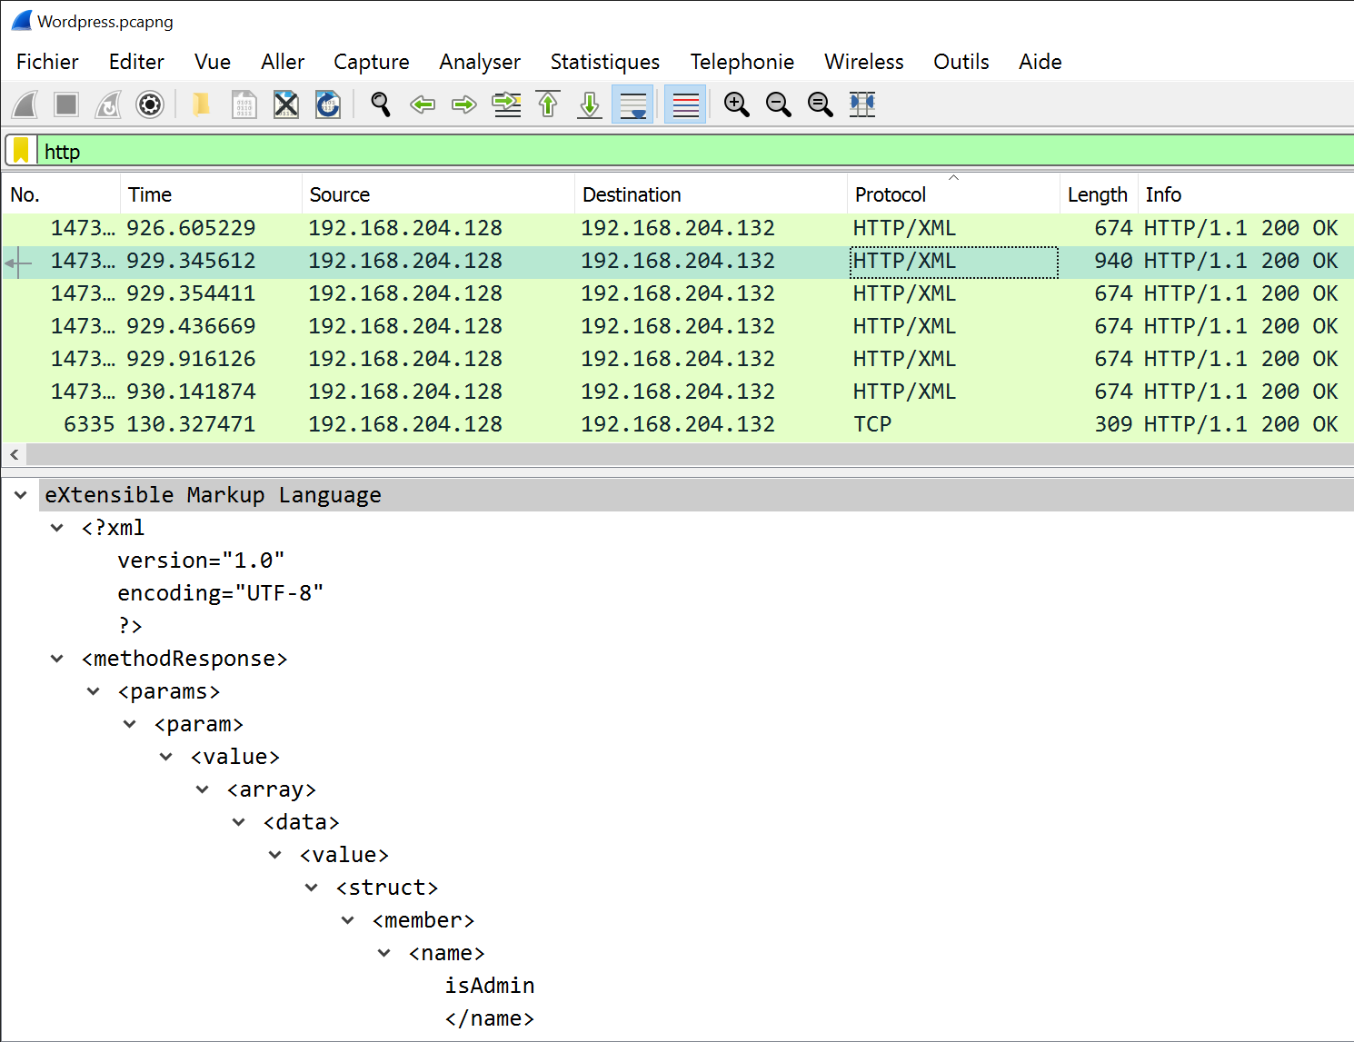Open the Capture menu

pos(372,62)
